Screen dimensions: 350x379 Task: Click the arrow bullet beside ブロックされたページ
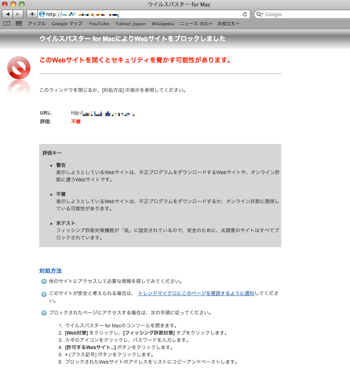tap(44, 313)
